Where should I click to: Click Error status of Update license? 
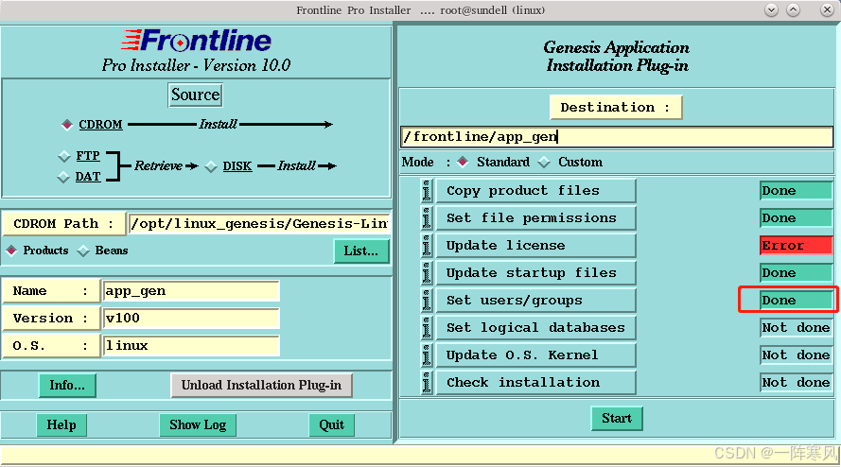(796, 246)
